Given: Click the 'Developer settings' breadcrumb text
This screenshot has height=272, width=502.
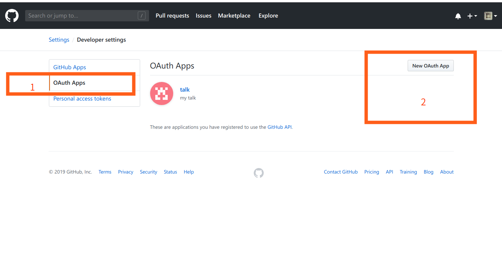Looking at the screenshot, I should click(102, 40).
